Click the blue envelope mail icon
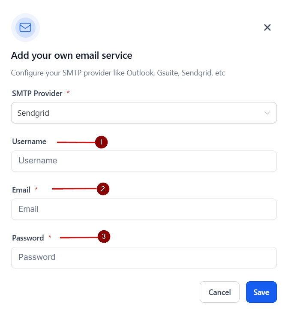Image resolution: width=288 pixels, height=313 pixels. (x=25, y=27)
